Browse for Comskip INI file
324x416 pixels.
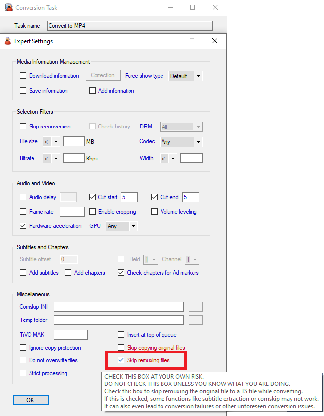tap(195, 307)
